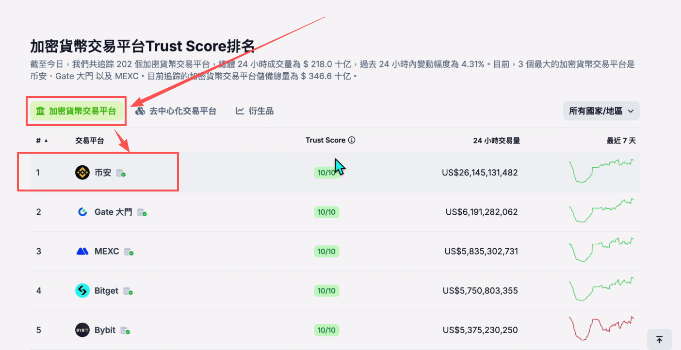Open the Bitget exchange link
This screenshot has width=681, height=350.
pyautogui.click(x=106, y=291)
